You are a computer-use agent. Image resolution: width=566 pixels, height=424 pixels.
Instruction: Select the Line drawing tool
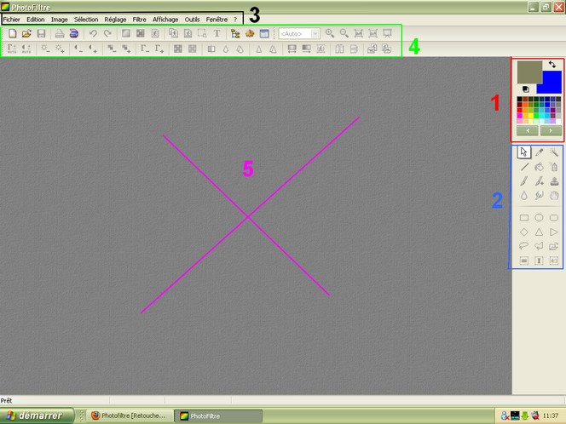click(x=524, y=167)
